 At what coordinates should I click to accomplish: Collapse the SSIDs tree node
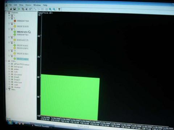click(x=7, y=61)
